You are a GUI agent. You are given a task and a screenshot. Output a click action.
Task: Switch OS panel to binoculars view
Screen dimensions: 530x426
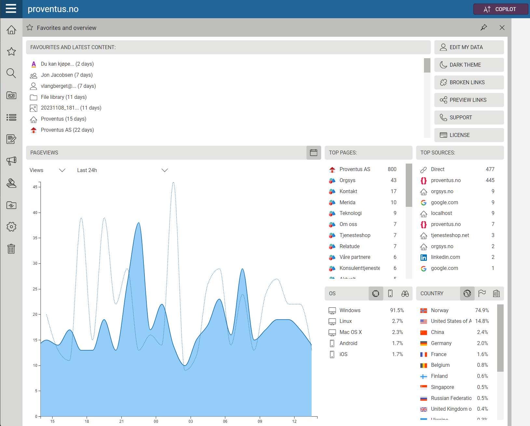pyautogui.click(x=405, y=294)
